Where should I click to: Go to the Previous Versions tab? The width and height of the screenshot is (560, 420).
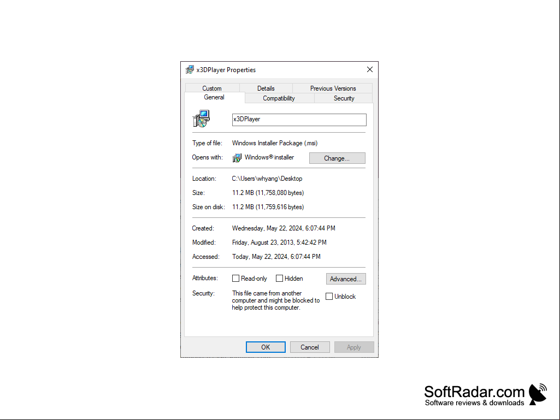pos(333,88)
